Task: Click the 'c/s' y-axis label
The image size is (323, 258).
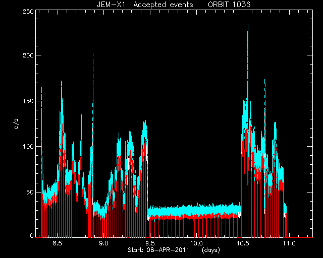Action: click(16, 124)
